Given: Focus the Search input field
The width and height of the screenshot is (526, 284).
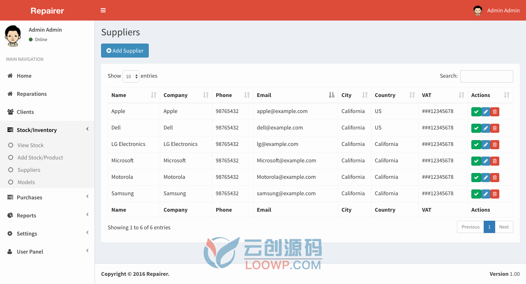Looking at the screenshot, I should [x=487, y=76].
